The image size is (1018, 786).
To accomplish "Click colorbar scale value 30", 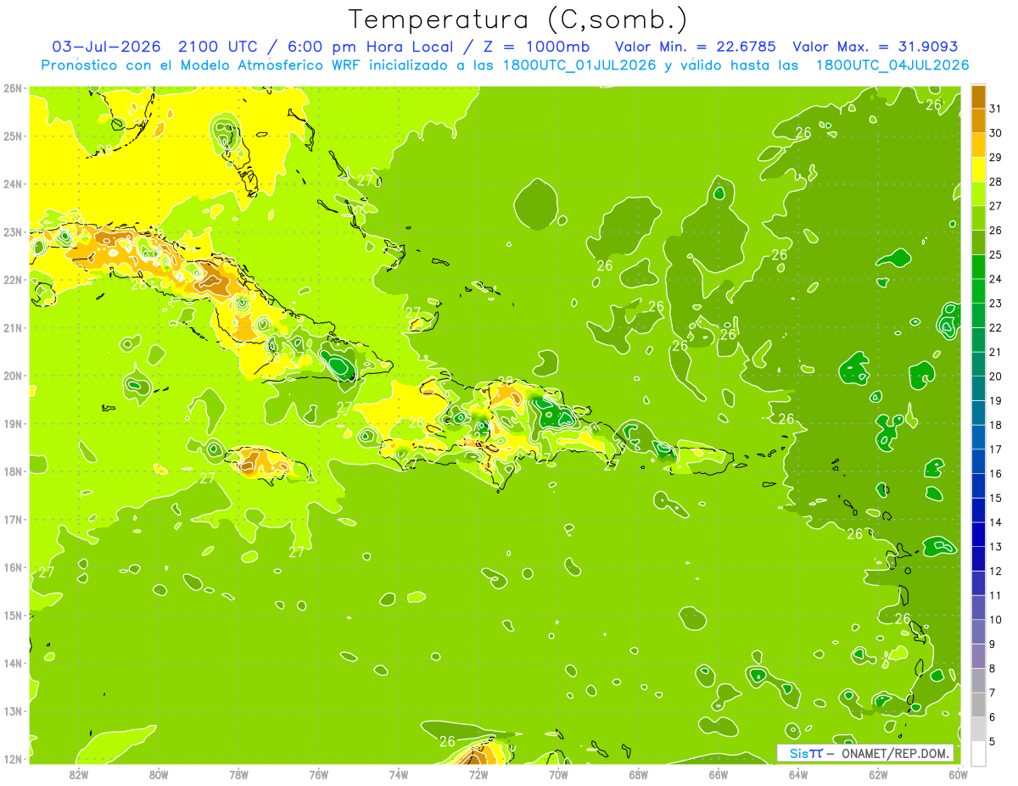I will coord(995,133).
